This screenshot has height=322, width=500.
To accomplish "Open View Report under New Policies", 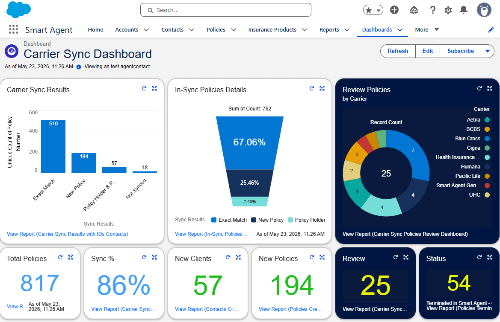I will pyautogui.click(x=290, y=309).
